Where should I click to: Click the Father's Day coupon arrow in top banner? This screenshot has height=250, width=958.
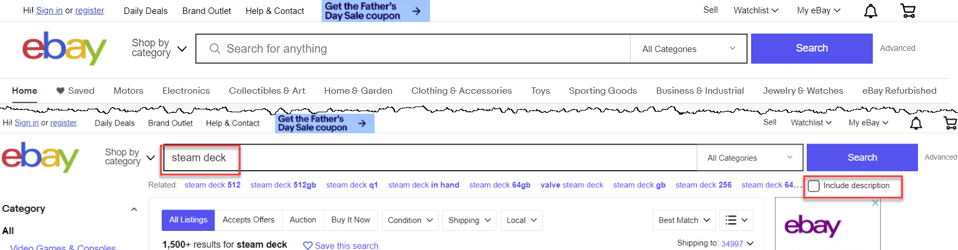pos(416,11)
